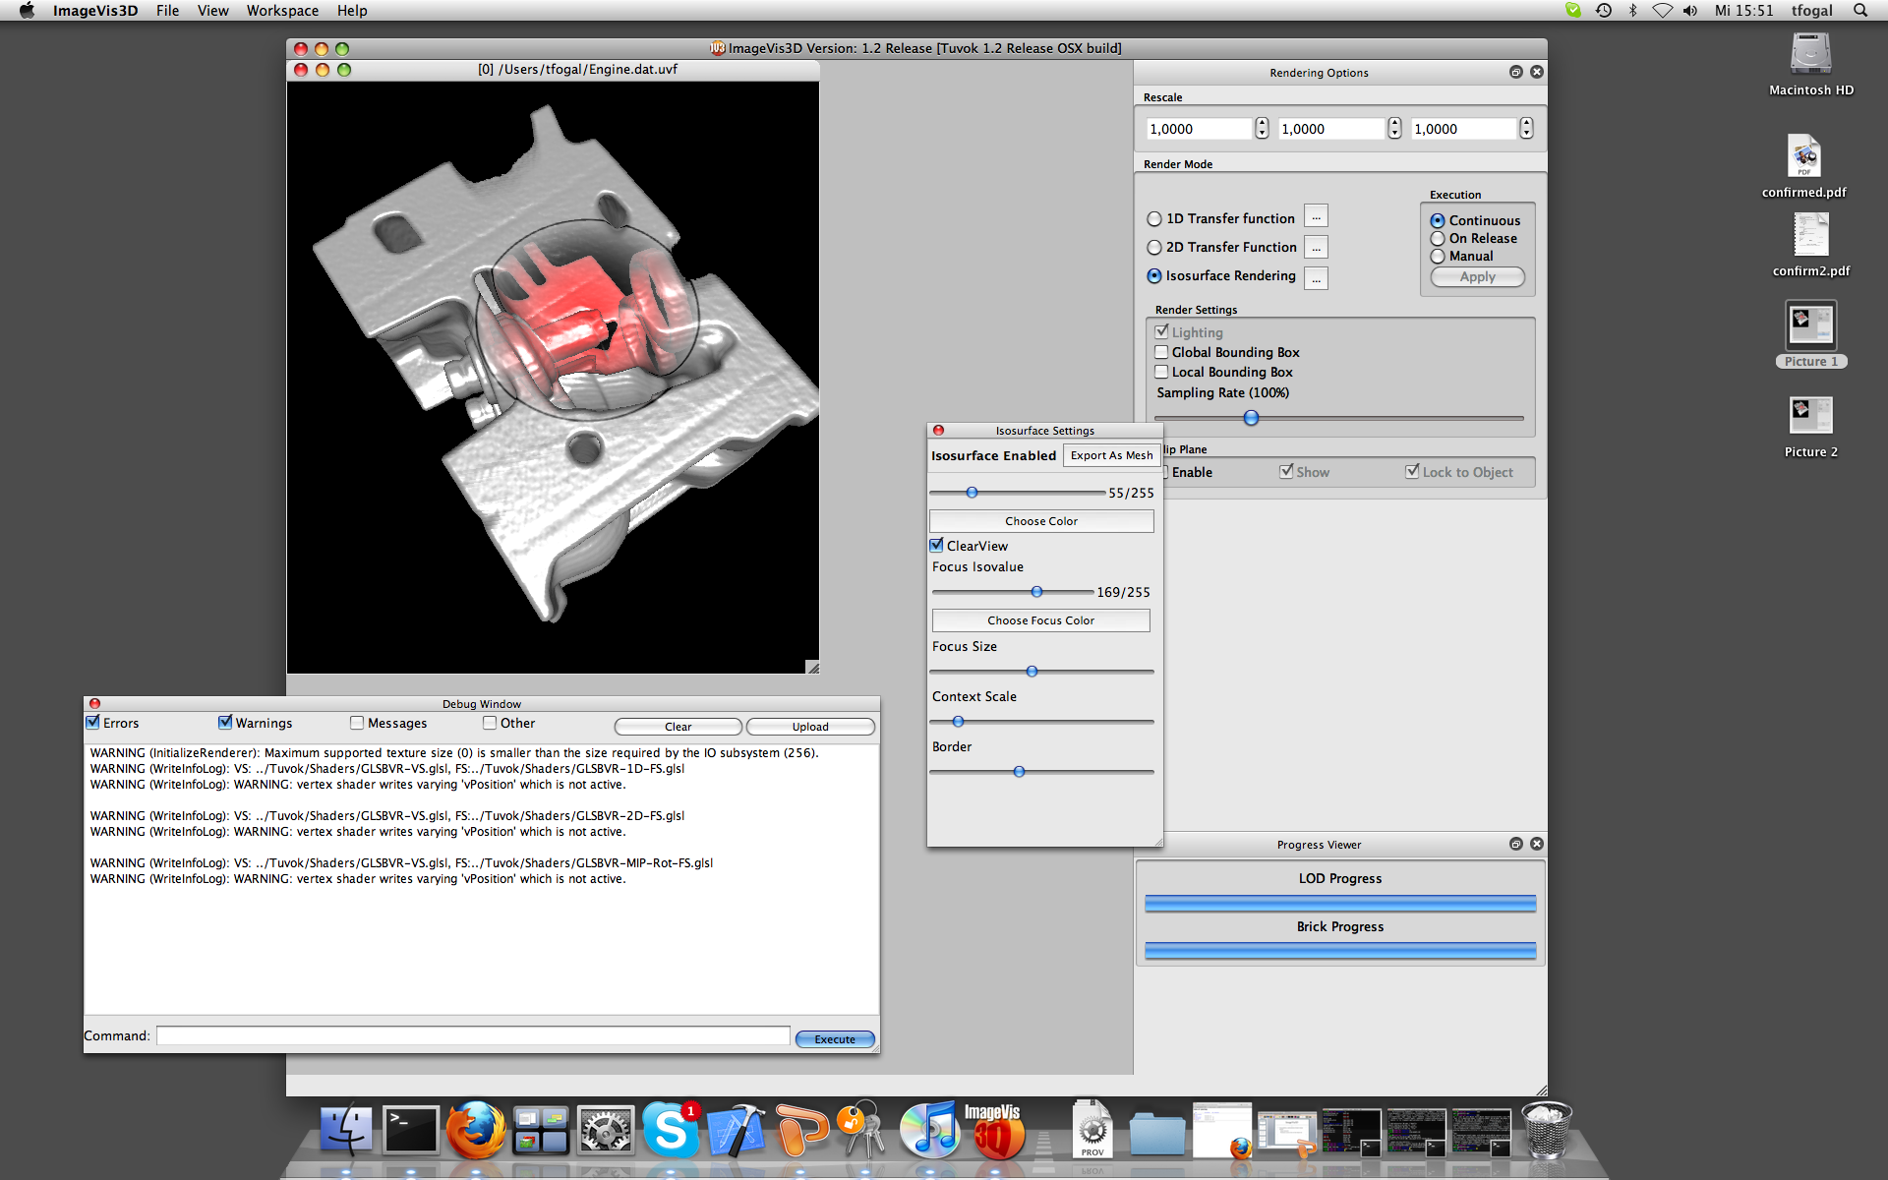The height and width of the screenshot is (1180, 1888).
Task: Select 1D Transfer function render mode
Action: [x=1220, y=218]
